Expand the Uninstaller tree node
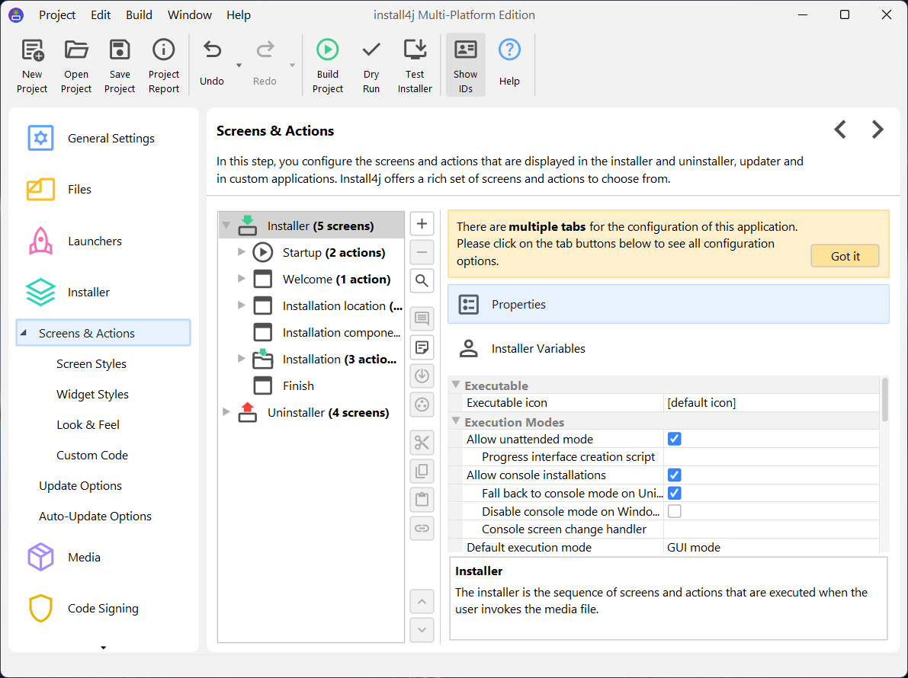Screen dimensions: 908x678 226,412
